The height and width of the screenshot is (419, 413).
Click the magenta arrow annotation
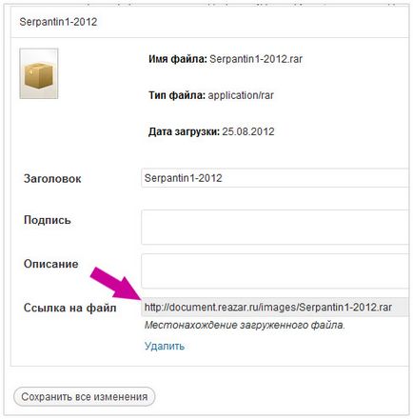(x=115, y=283)
